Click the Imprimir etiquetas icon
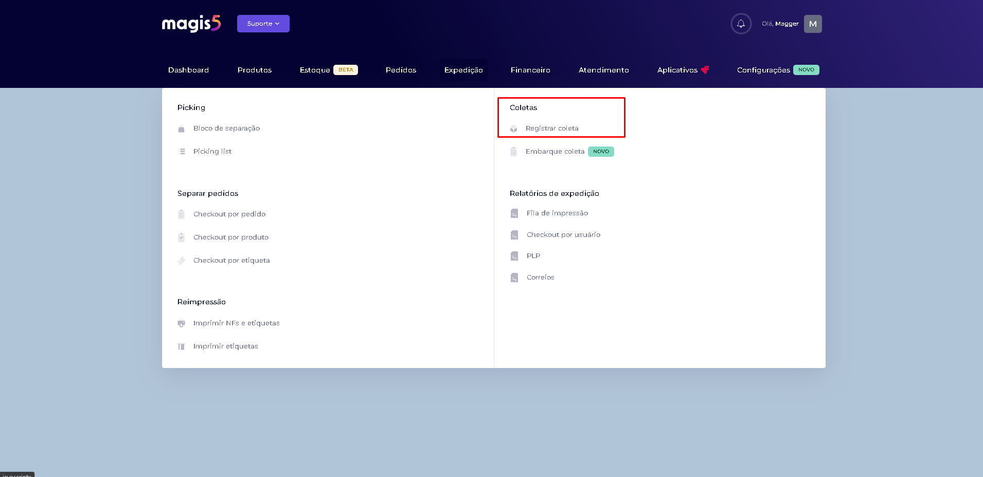 pyautogui.click(x=181, y=346)
